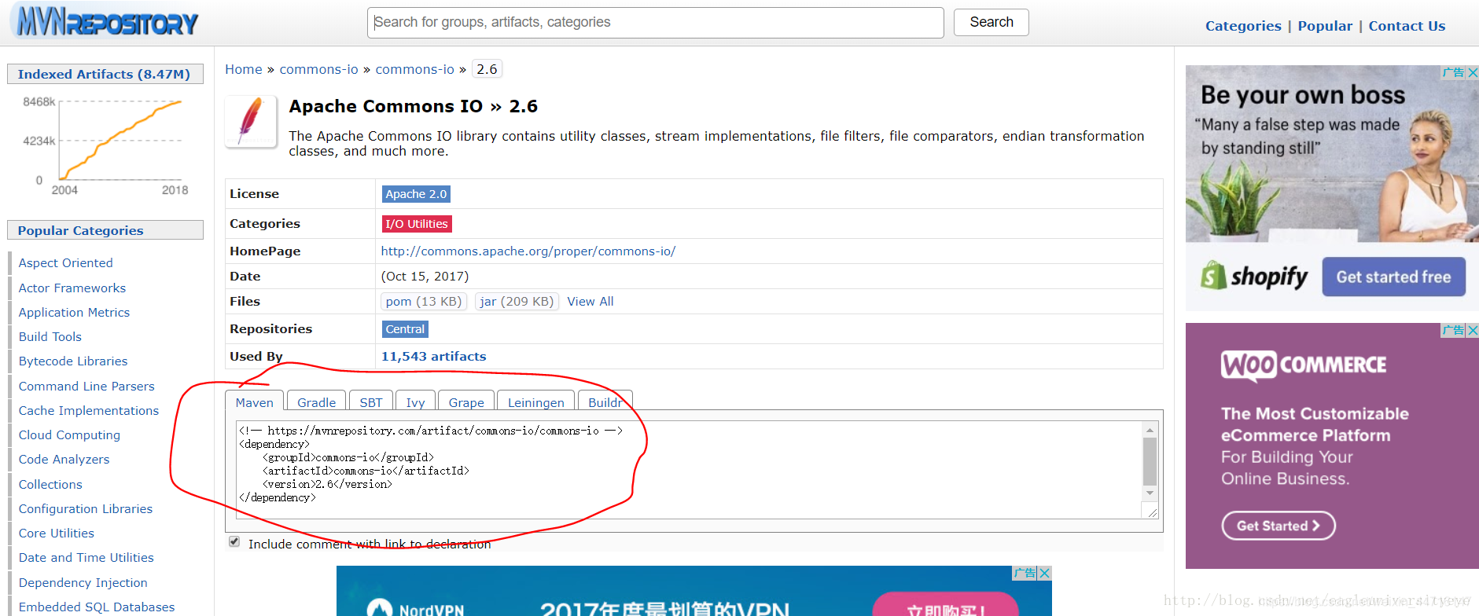This screenshot has height=616, width=1479.
Task: Close the Shopify ad
Action: (1473, 72)
